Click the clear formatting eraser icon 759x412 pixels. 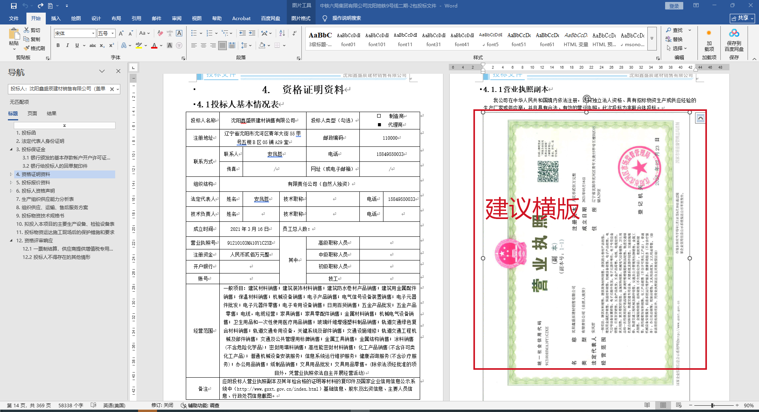point(160,33)
